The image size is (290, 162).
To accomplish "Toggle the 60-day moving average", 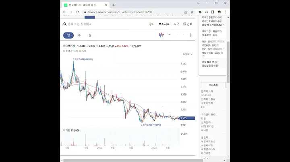I will coord(80,51).
